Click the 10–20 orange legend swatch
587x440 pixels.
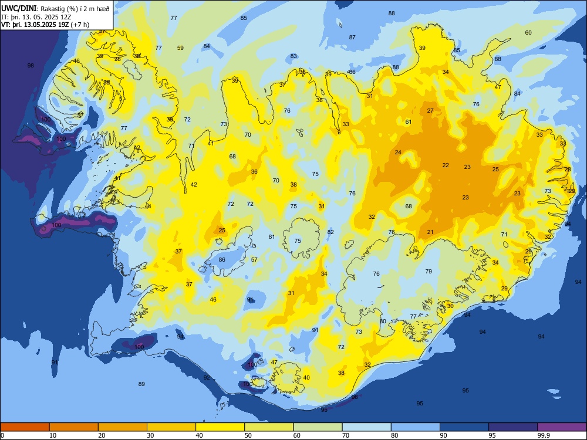74,427
